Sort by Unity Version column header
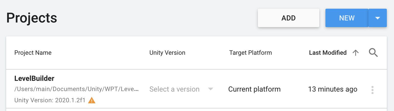 click(x=167, y=53)
